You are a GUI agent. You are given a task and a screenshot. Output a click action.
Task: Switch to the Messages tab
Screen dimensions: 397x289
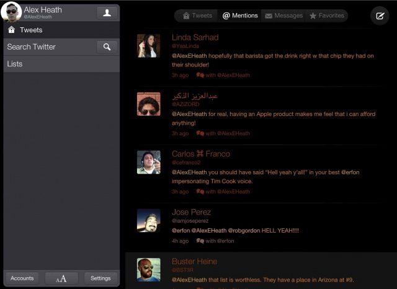pos(283,16)
